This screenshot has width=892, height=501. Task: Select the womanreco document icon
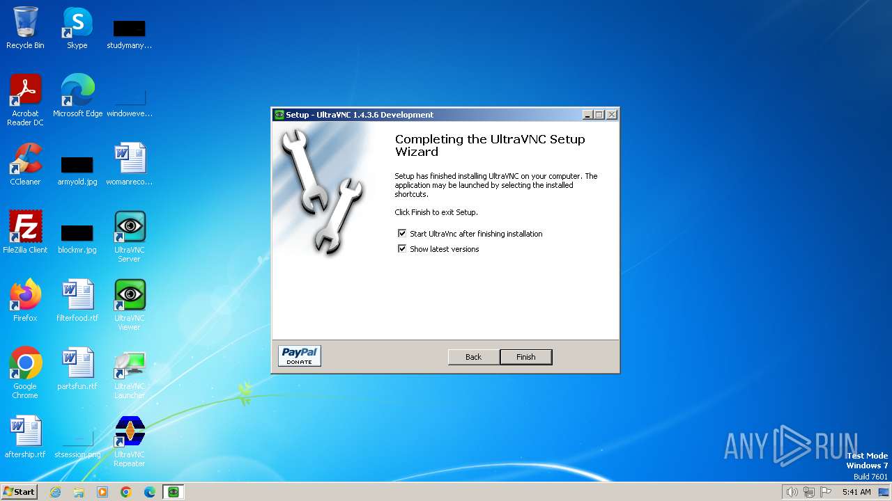pos(129,164)
